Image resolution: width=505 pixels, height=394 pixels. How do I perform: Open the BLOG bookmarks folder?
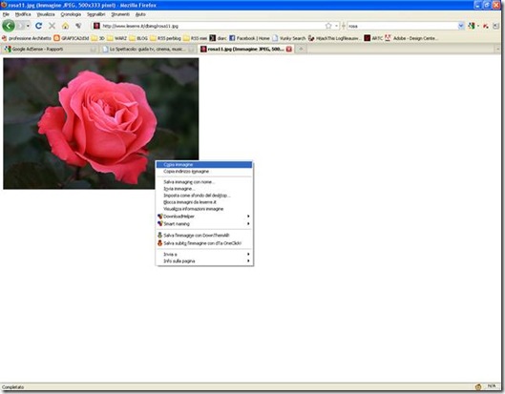(x=138, y=38)
